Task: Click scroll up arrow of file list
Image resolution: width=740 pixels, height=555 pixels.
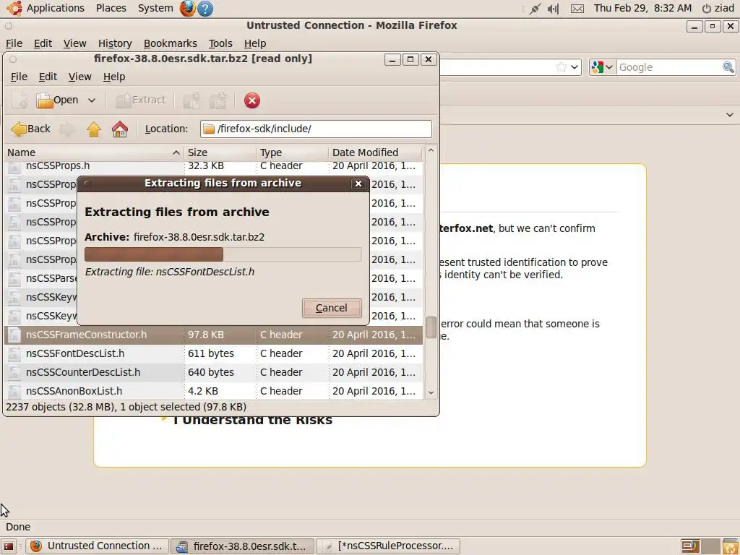Action: pyautogui.click(x=431, y=150)
